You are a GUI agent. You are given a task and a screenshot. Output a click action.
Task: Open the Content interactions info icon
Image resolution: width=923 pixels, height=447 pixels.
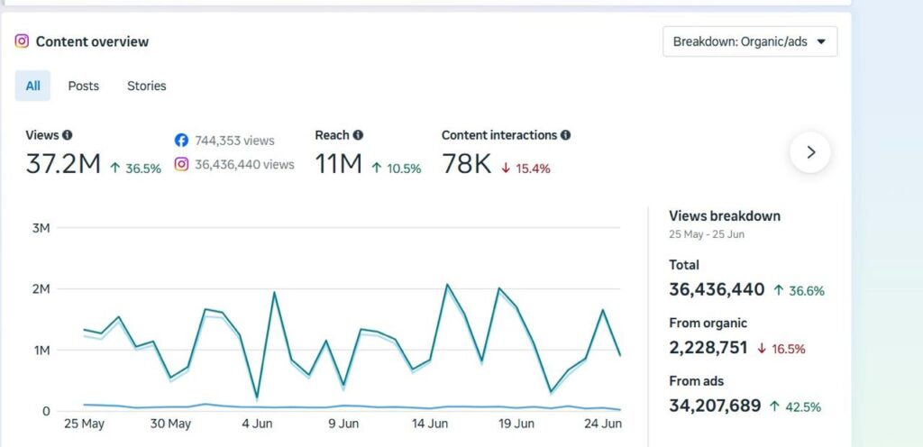(565, 135)
